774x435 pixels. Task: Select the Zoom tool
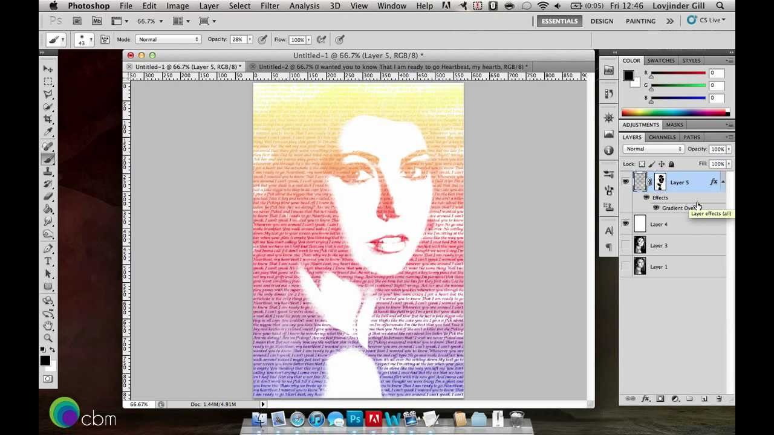(48, 338)
